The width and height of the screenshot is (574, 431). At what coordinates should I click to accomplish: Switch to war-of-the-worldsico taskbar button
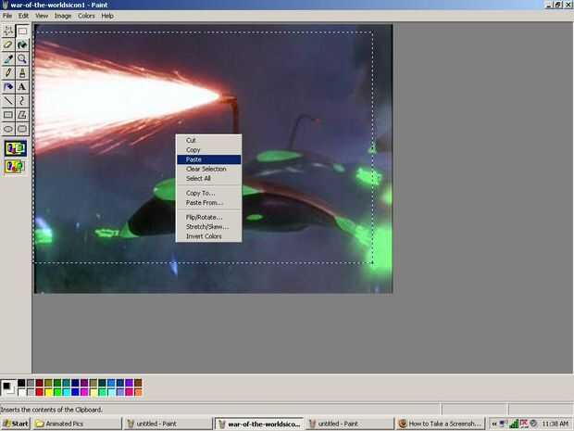point(259,424)
